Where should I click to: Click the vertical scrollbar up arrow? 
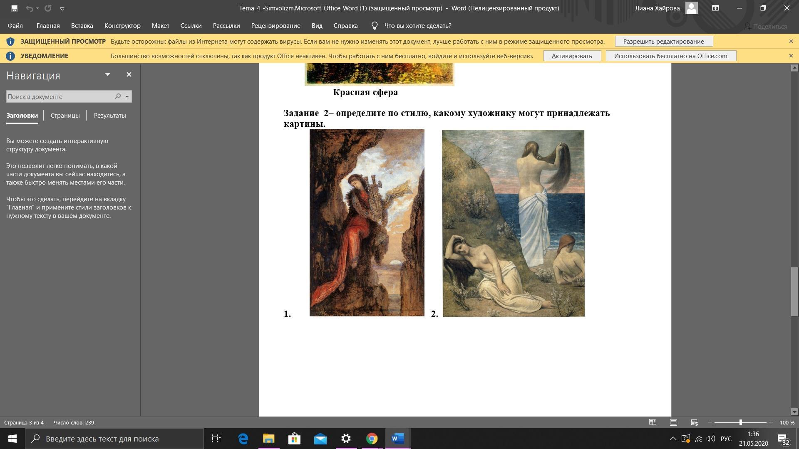coord(794,67)
